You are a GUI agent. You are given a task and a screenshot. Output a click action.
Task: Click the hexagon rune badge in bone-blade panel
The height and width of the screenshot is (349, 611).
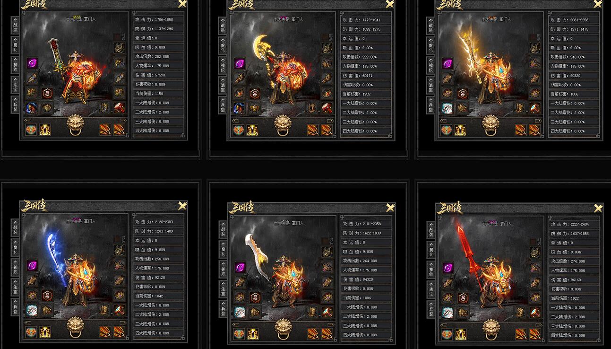coord(255,297)
